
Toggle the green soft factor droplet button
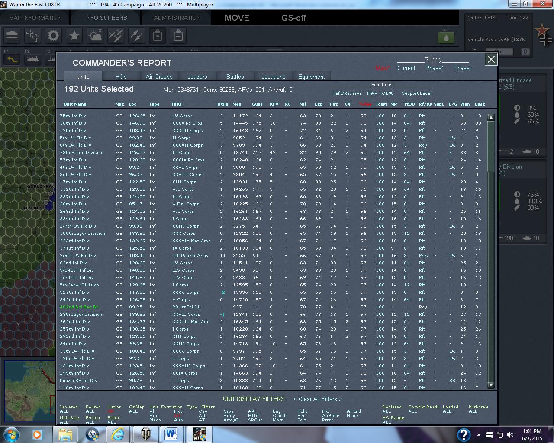[x=446, y=37]
